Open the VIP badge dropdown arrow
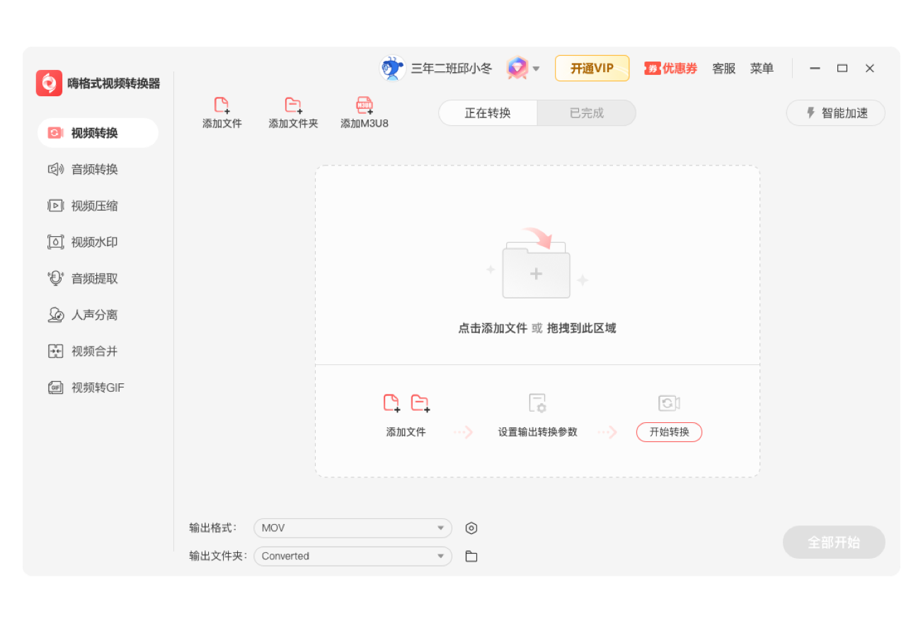 pos(536,68)
